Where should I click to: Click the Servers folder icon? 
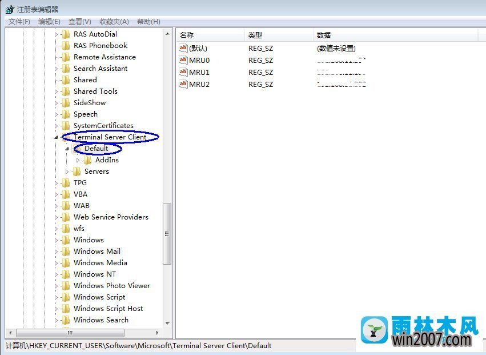(77, 171)
